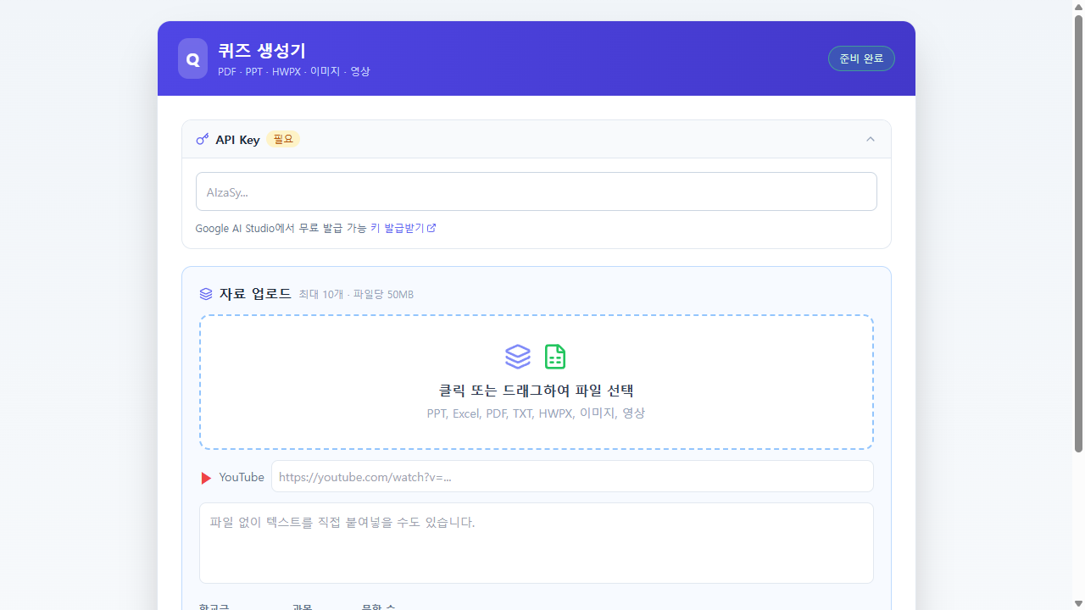Focus the YouTube URL input field
Viewport: 1085px width, 610px height.
click(572, 477)
